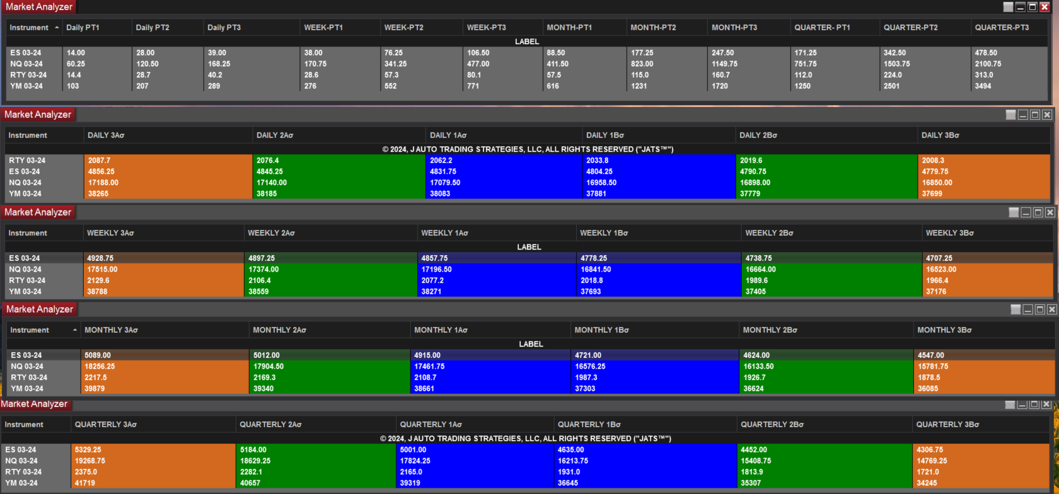The image size is (1059, 494).
Task: Click the 14.00 cell under Daily PT1
Action: coord(97,53)
